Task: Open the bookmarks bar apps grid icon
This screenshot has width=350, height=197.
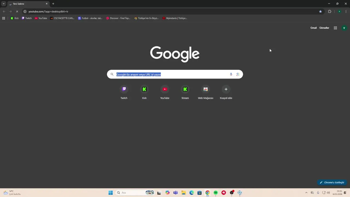Action: (x=4, y=18)
